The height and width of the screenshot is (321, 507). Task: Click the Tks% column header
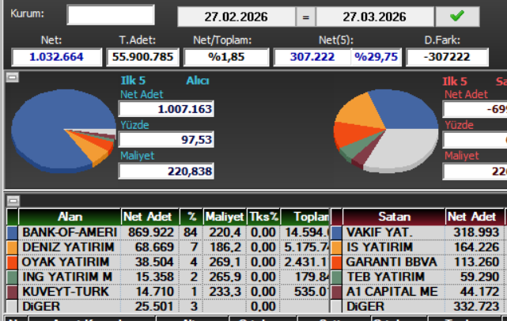tap(263, 217)
